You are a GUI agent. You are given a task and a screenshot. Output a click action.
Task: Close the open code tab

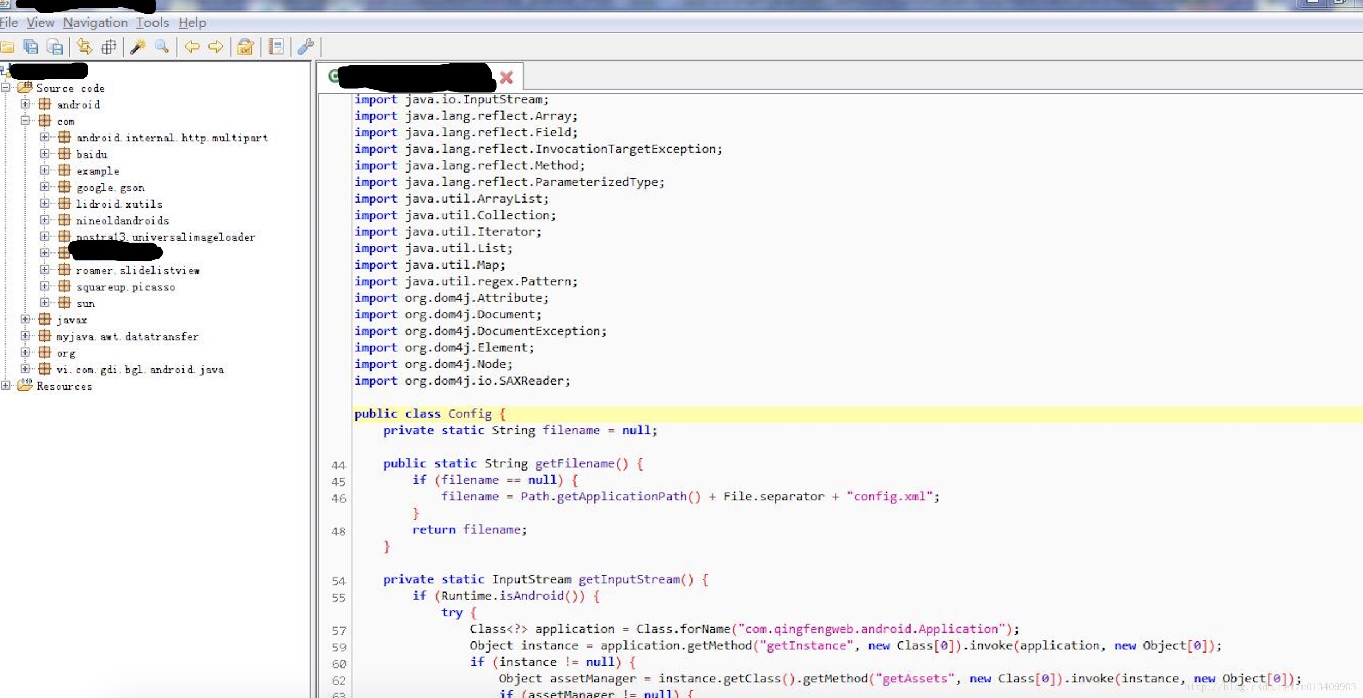[506, 77]
